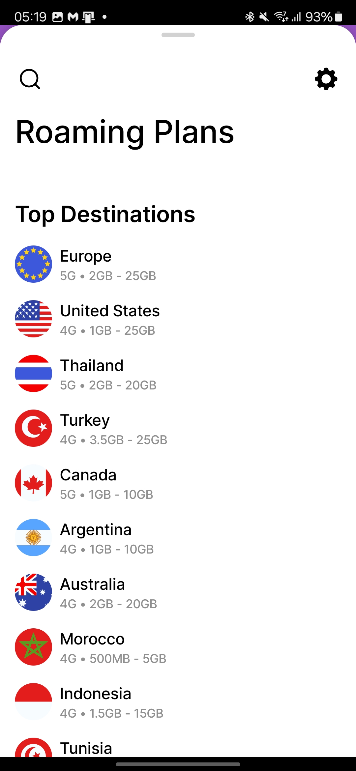Tap the Europe flag icon
Viewport: 356px width, 771px height.
point(33,264)
